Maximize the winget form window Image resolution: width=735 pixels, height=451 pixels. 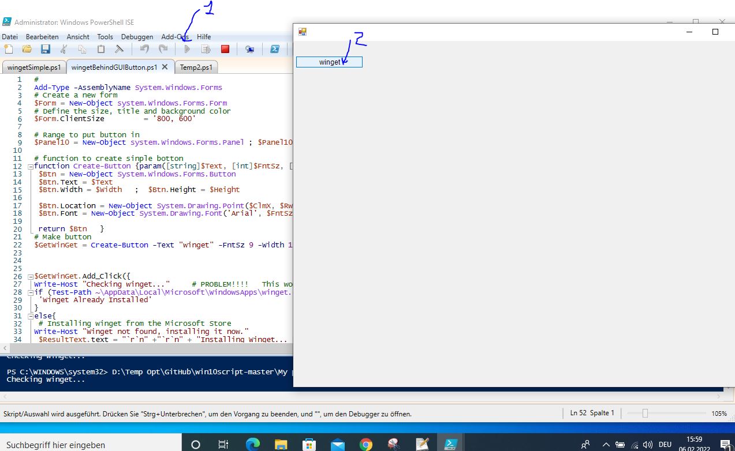[x=715, y=32]
